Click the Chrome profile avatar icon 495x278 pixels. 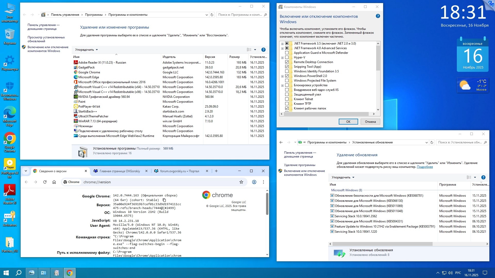point(254,182)
